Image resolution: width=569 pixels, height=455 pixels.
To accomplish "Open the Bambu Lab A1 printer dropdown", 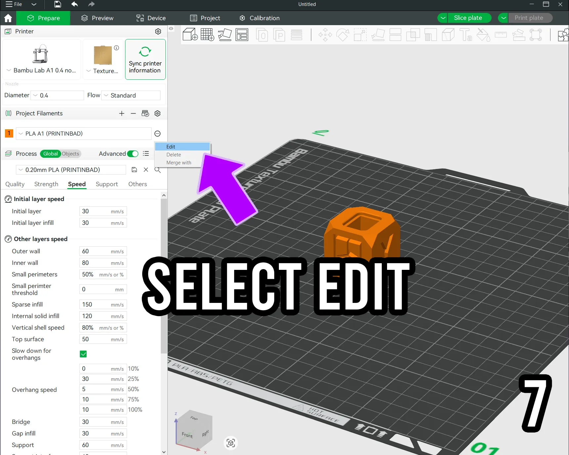I will [41, 70].
